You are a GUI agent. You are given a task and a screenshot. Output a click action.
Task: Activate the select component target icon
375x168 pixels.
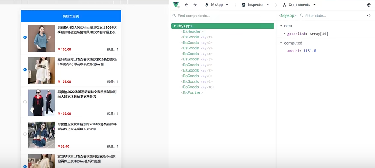368,5
